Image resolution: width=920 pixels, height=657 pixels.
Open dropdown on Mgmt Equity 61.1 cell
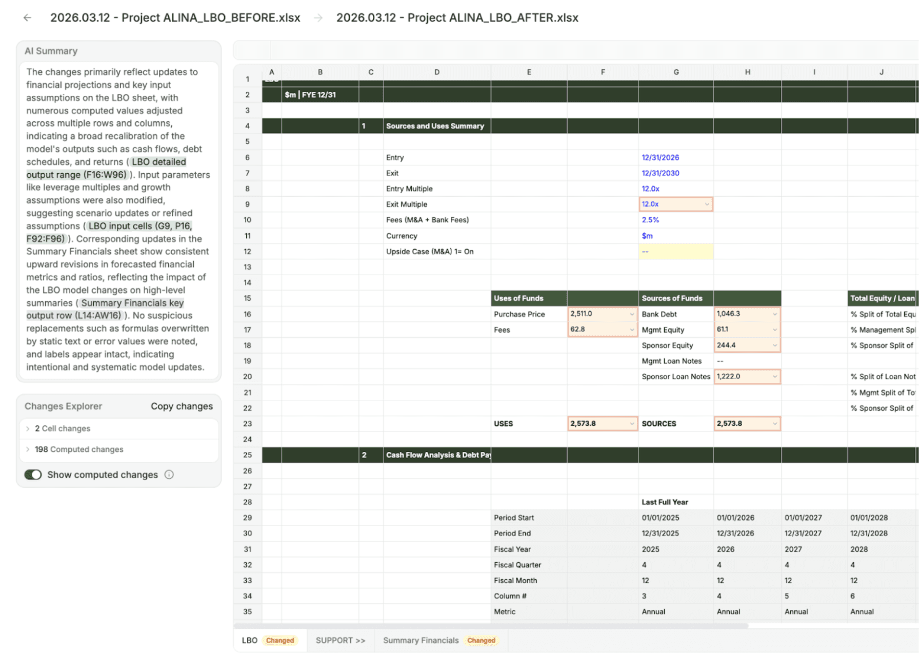point(775,330)
